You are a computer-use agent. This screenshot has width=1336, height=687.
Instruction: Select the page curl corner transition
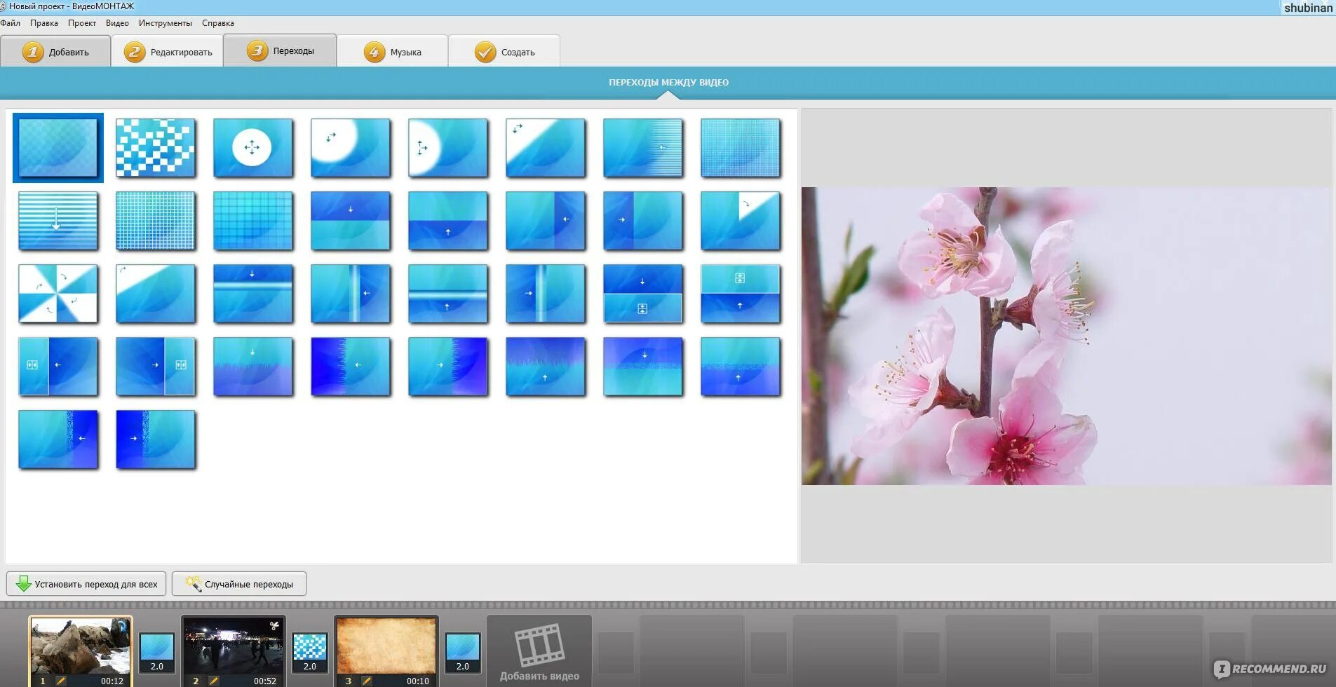pyautogui.click(x=741, y=221)
